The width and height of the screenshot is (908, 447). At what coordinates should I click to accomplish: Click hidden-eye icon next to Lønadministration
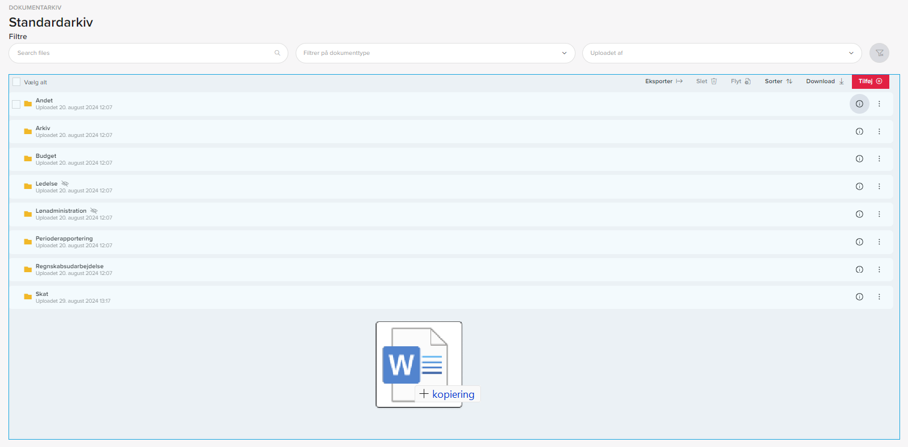tap(94, 211)
